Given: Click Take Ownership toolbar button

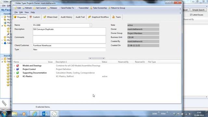Looking at the screenshot, I should point(98,8).
